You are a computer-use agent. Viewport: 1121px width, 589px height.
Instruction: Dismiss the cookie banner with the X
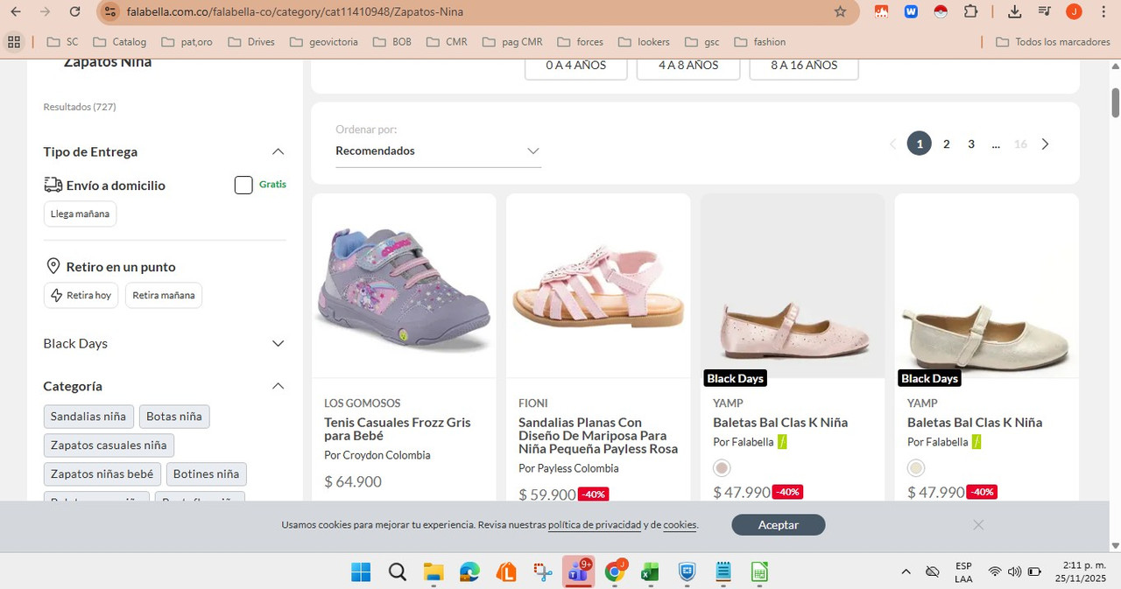coord(978,525)
